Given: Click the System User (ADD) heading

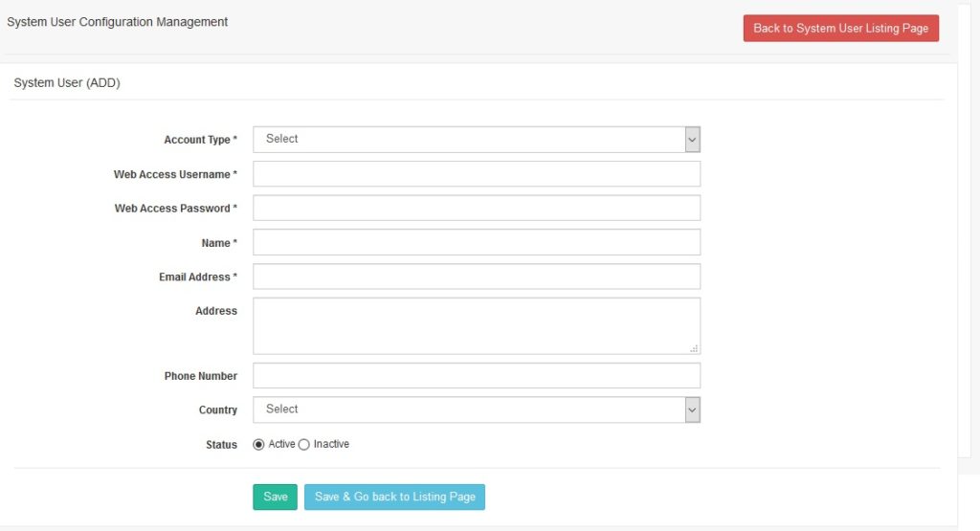Looking at the screenshot, I should tap(67, 82).
